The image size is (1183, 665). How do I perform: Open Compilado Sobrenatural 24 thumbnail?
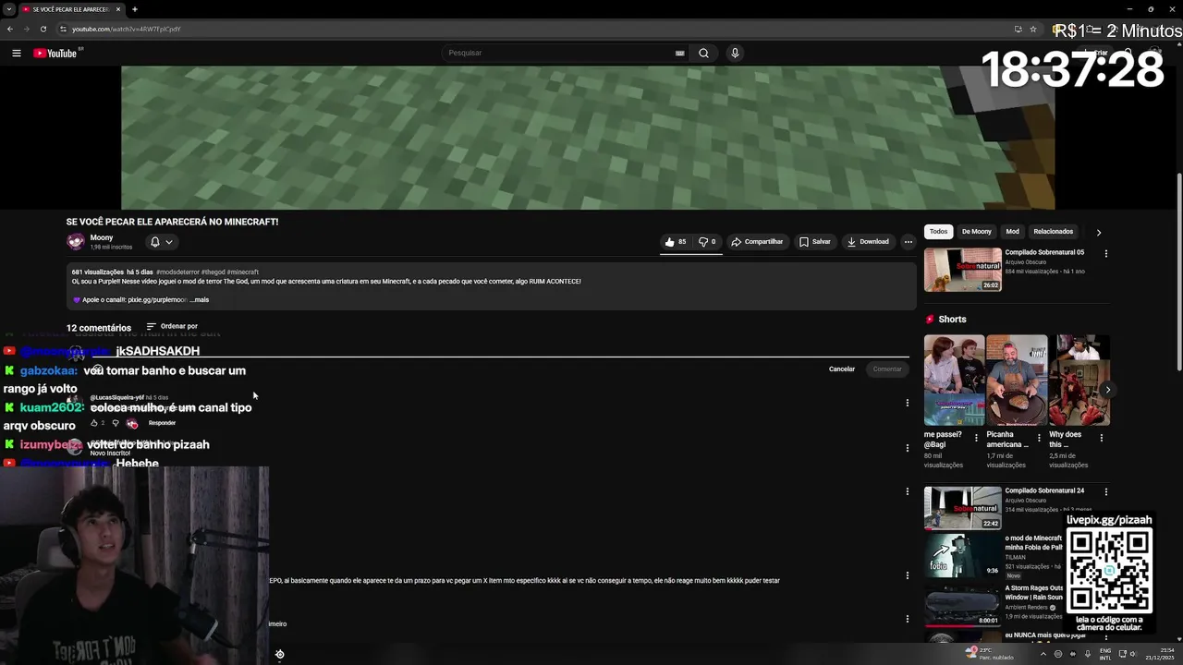point(962,508)
